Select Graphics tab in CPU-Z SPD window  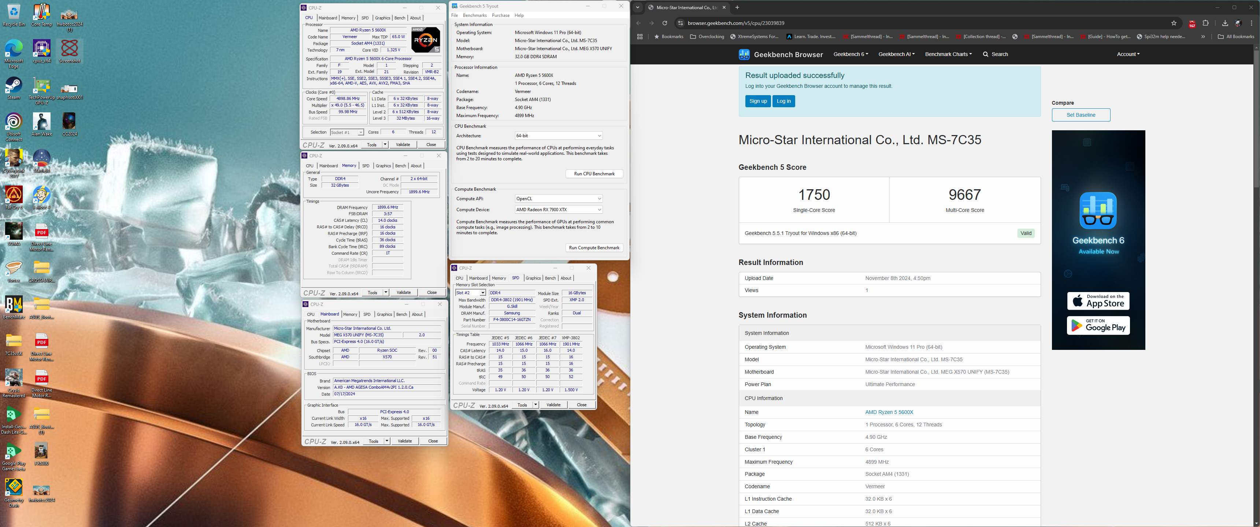click(x=533, y=278)
